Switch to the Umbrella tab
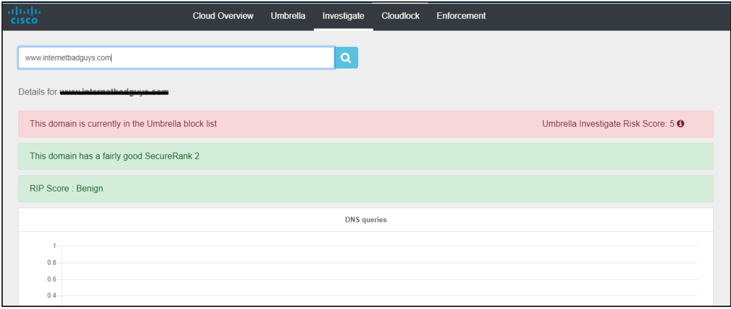731x309 pixels. (288, 16)
